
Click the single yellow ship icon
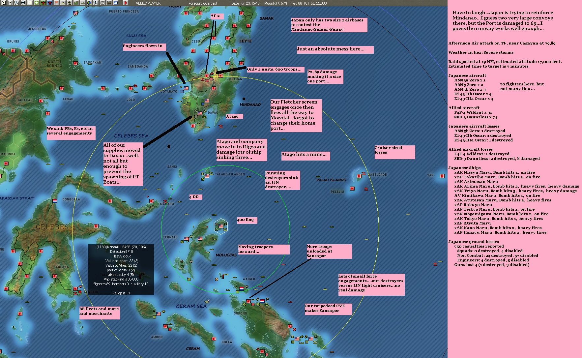point(63,3)
